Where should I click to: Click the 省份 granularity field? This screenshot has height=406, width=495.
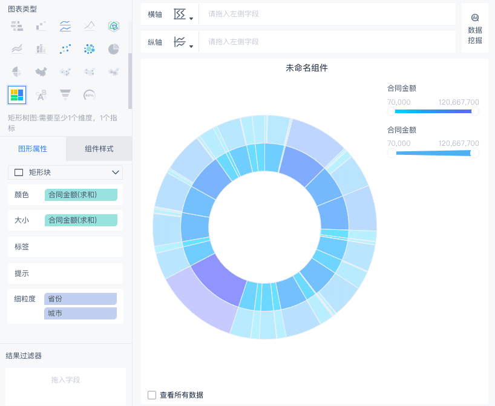pos(80,299)
